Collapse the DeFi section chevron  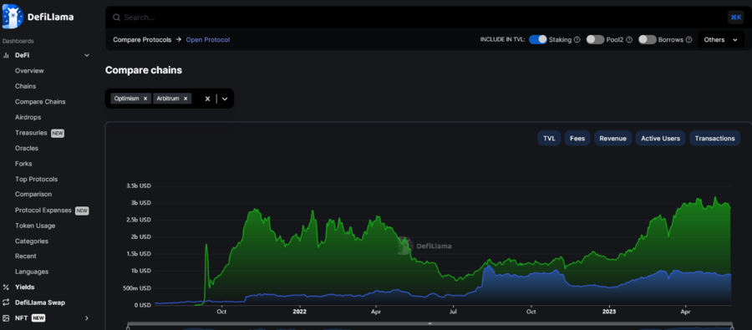click(x=87, y=55)
